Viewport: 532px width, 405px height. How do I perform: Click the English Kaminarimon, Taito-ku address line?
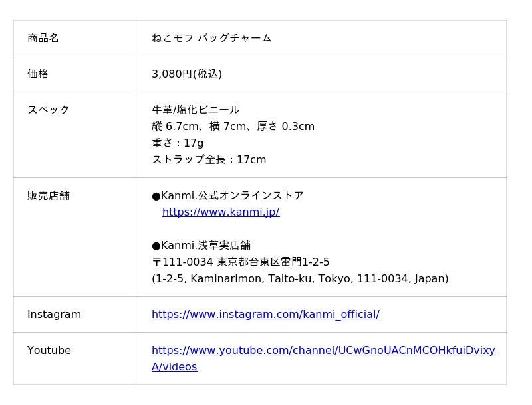tap(300, 279)
